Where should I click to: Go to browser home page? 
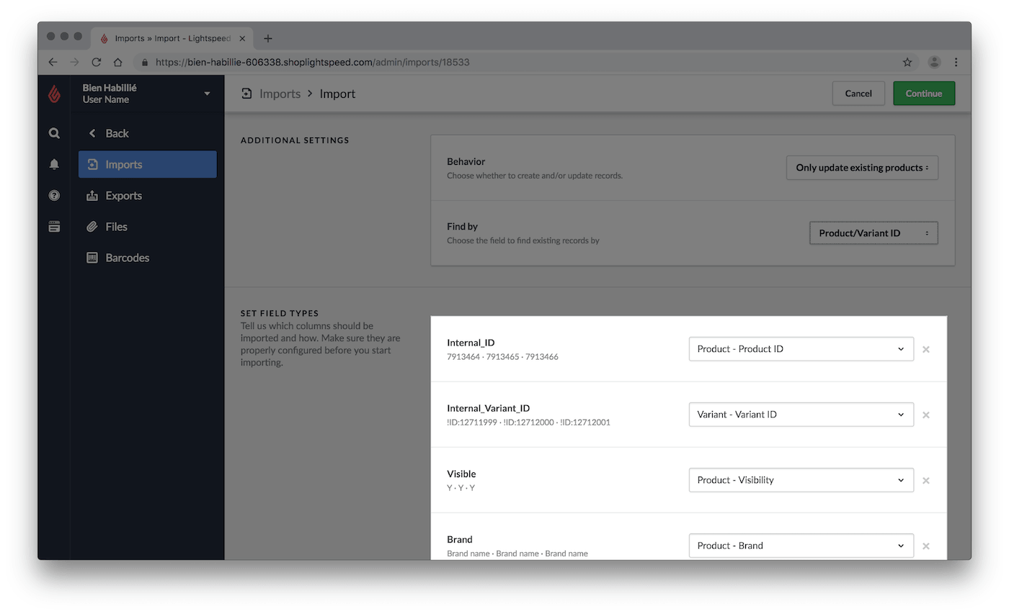(x=117, y=62)
